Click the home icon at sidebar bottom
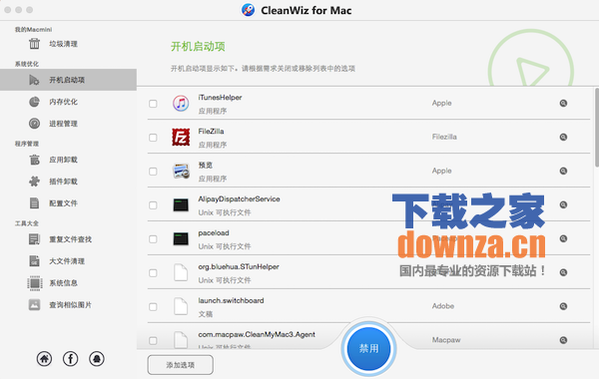Image resolution: width=599 pixels, height=379 pixels. coord(44,359)
